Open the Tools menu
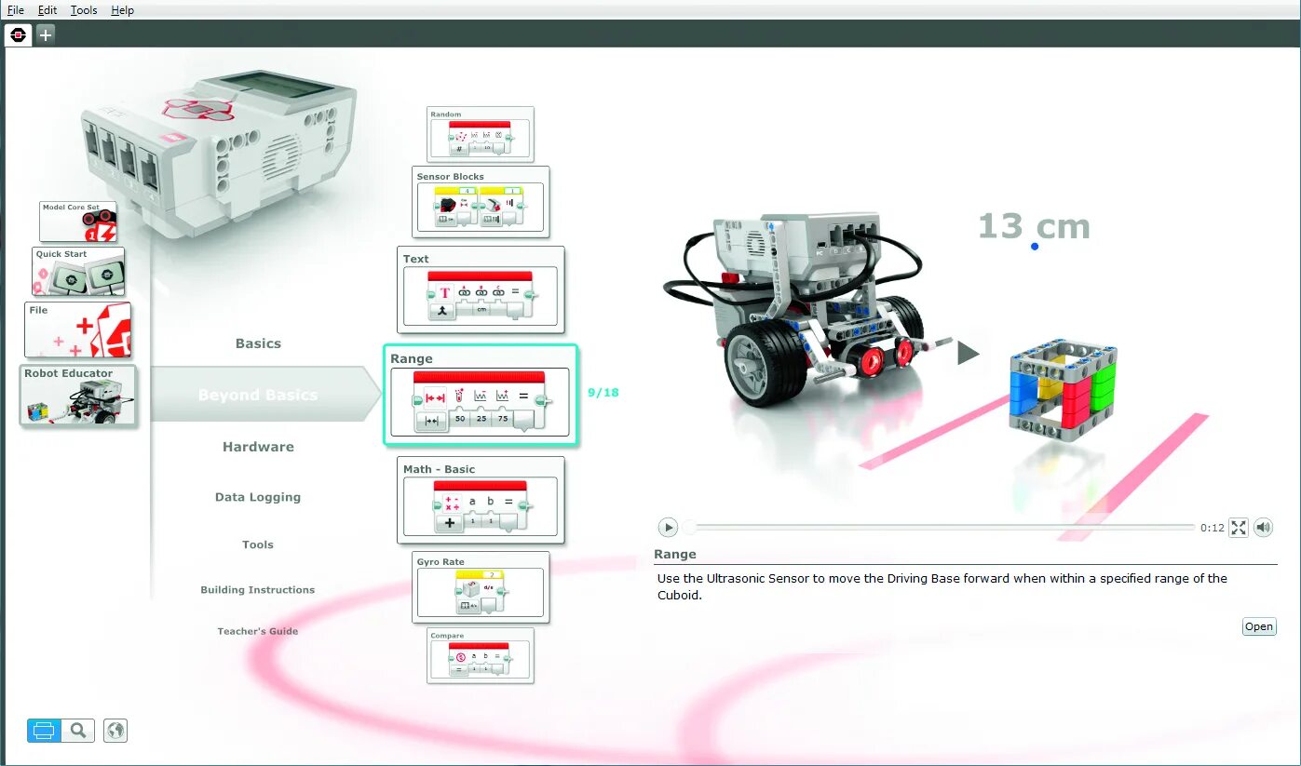 (84, 10)
